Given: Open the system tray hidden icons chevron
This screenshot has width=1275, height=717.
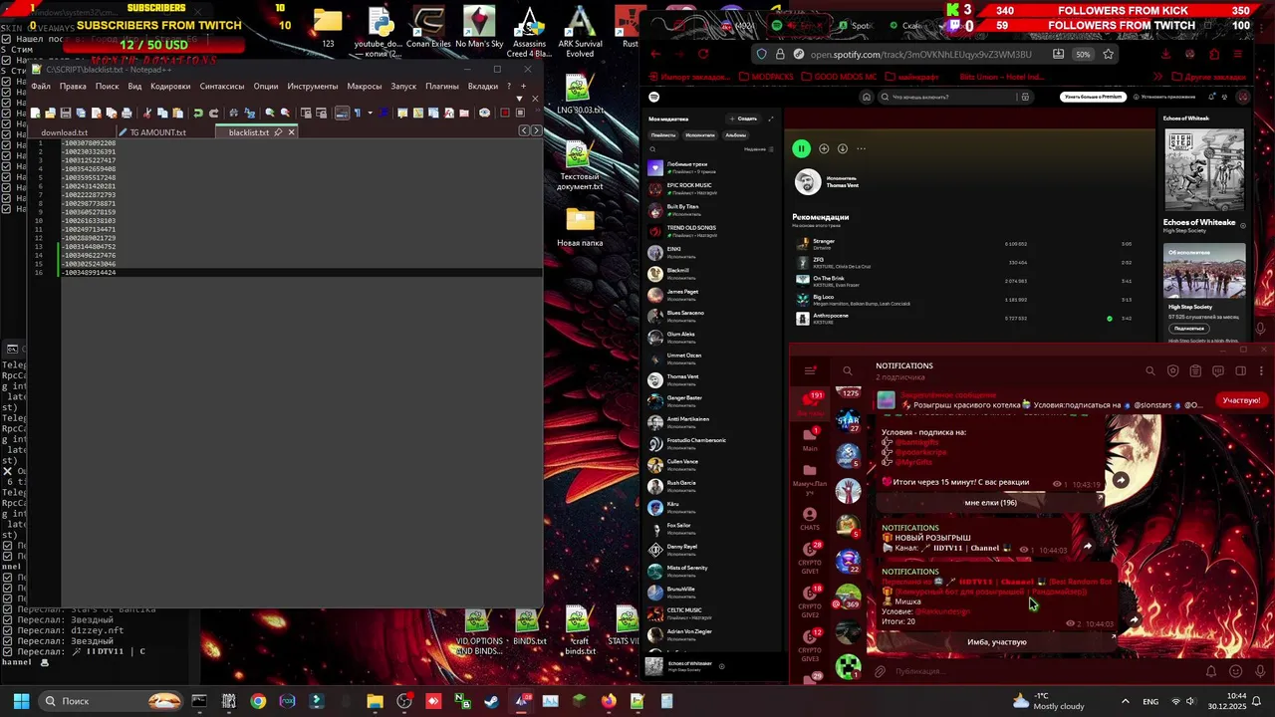Looking at the screenshot, I should (x=1126, y=701).
